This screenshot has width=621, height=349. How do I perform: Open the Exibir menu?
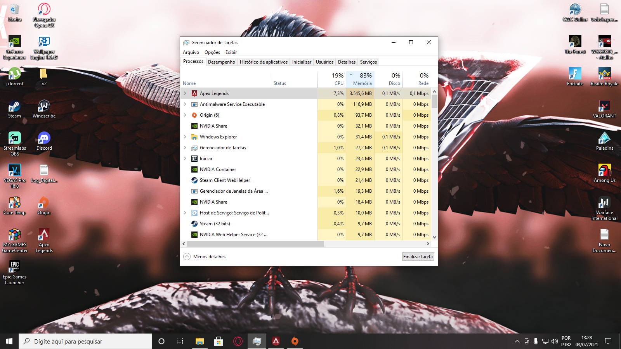tap(231, 52)
